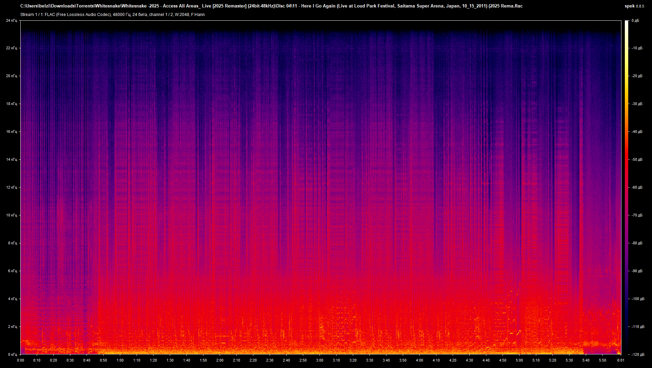
Task: Click the 0:00 time axis label
Action: pos(20,360)
